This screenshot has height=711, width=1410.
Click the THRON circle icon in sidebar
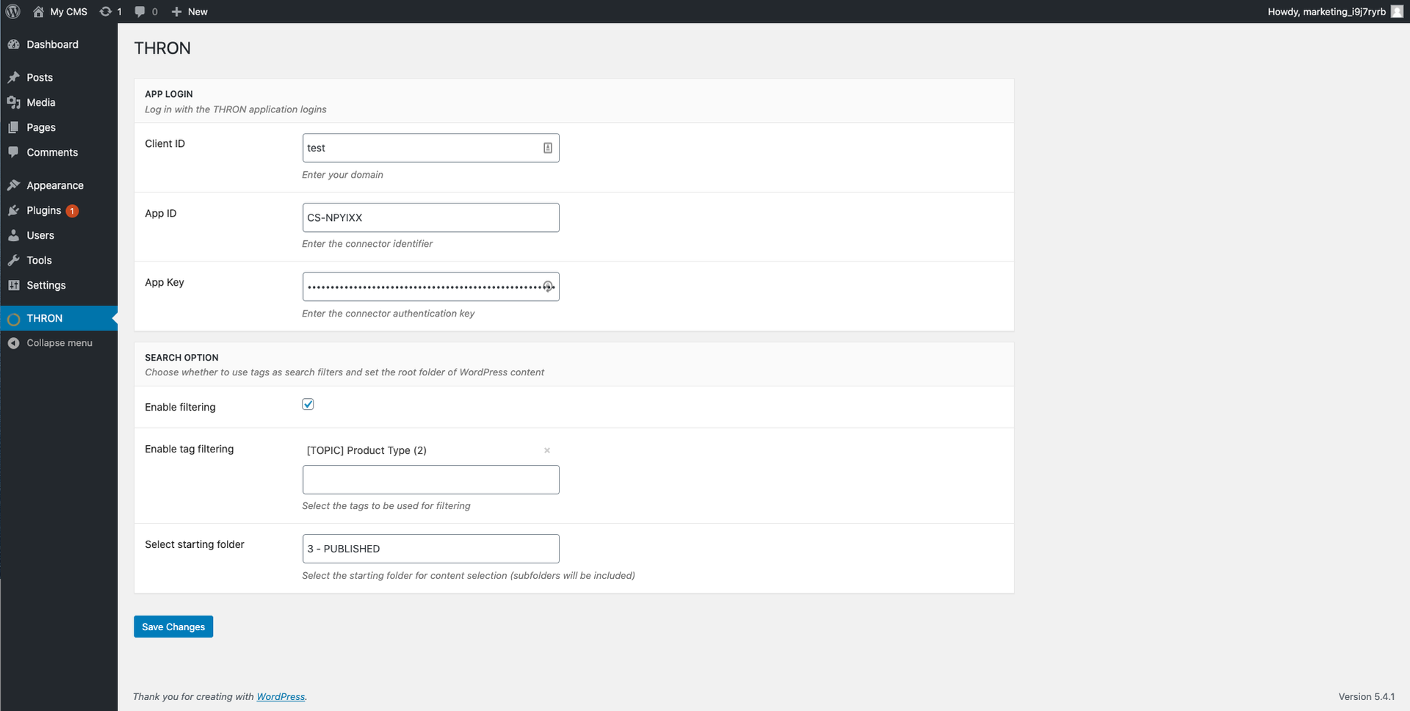[13, 319]
